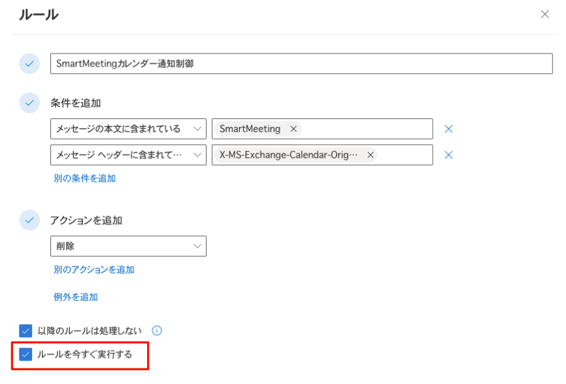The height and width of the screenshot is (384, 566).
Task: Click the checkmark circle beside アクションを追加
Action: [x=29, y=220]
